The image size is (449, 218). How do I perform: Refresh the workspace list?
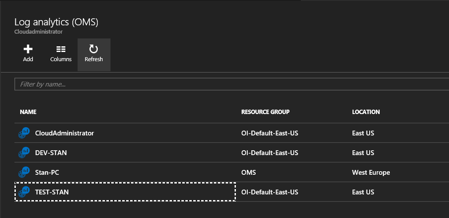coord(94,49)
